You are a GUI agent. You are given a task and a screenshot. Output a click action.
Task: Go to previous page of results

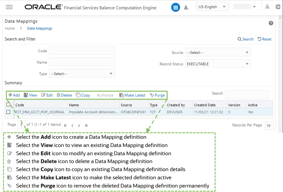[x=72, y=125]
